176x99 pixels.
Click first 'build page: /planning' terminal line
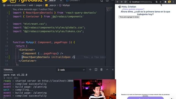click(x=31, y=87)
